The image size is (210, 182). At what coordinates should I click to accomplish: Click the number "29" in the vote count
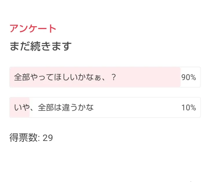pos(48,138)
